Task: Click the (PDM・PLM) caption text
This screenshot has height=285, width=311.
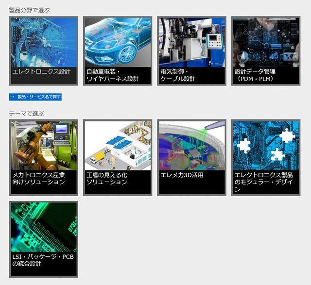Action: point(256,79)
